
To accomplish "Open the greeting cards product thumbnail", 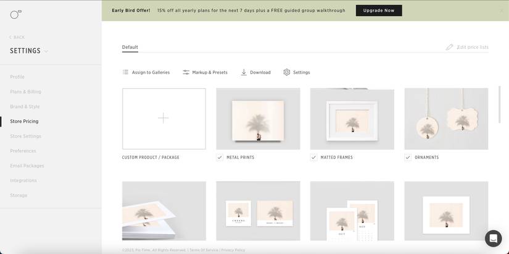I will pos(258,211).
